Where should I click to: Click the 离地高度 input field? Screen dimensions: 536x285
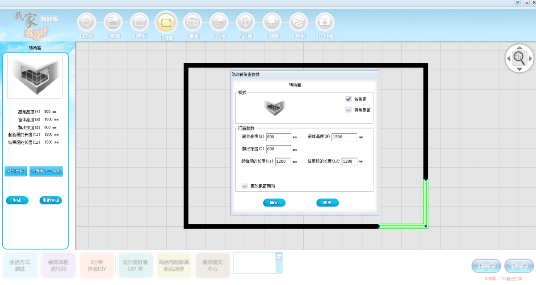278,137
